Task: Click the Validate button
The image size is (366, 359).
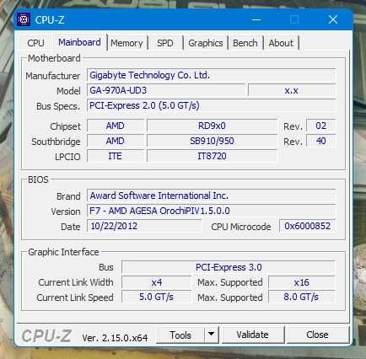Action: 252,335
